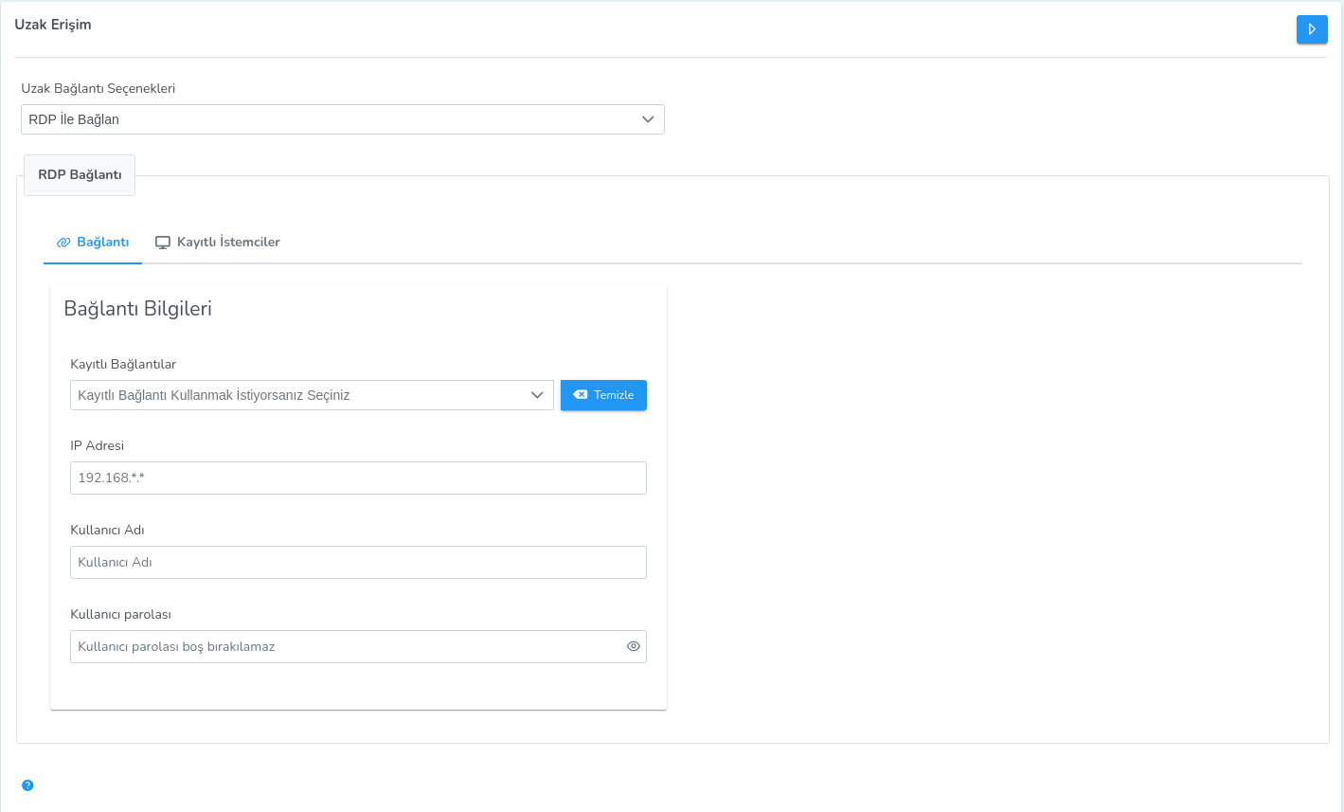Expand the saved connections list chevron arrow
Screen dimensions: 1344x812
537,395
